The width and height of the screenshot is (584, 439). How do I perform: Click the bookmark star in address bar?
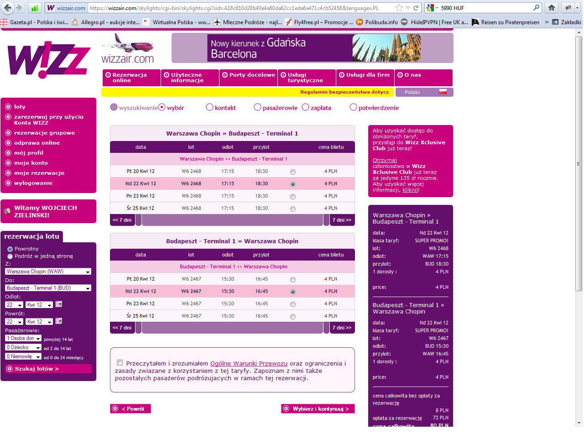pyautogui.click(x=399, y=8)
